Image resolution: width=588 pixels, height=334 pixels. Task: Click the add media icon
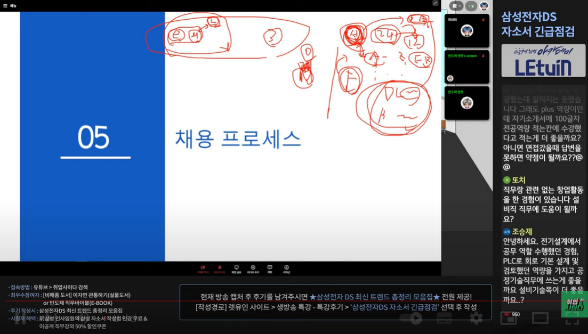(253, 268)
